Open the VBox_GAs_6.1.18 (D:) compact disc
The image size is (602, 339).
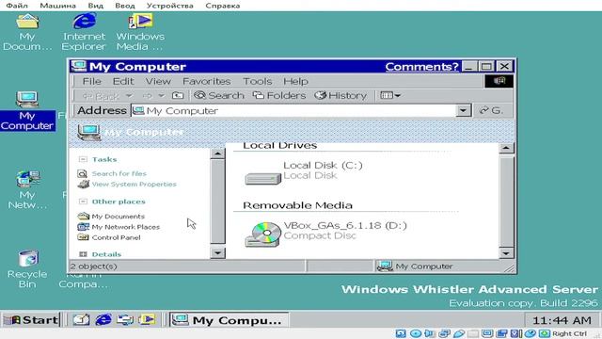pos(325,234)
